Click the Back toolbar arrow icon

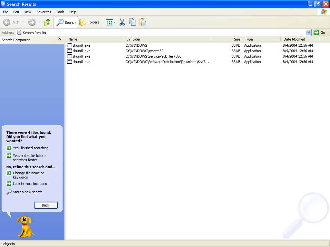coord(7,22)
